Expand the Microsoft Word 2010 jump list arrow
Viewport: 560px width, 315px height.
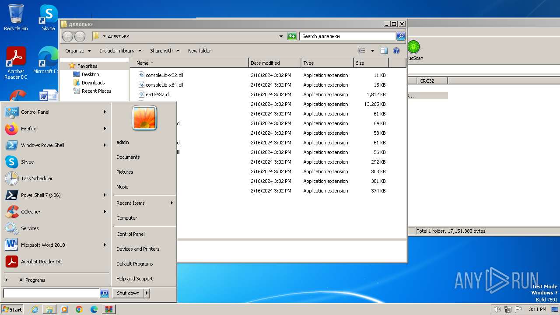coord(105,245)
